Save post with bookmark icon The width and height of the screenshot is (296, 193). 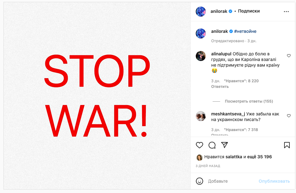[x=287, y=145]
